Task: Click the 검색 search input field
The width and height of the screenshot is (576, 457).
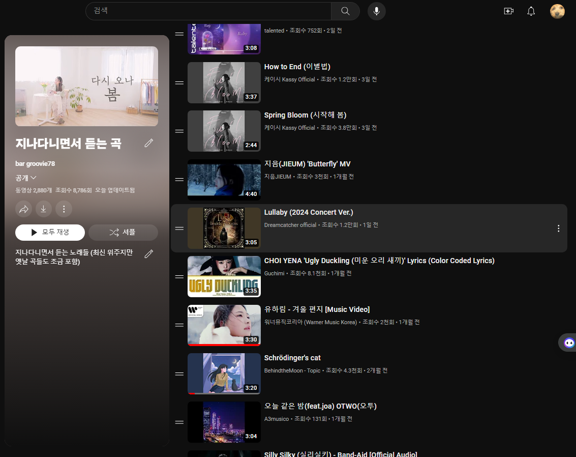Action: coord(208,11)
